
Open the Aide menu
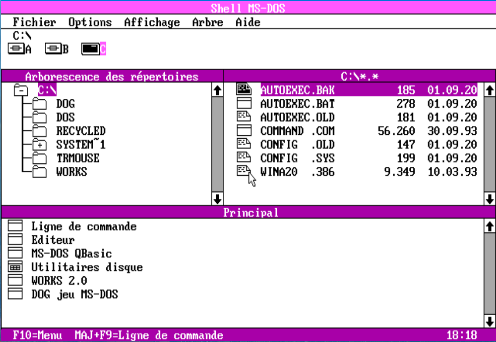pyautogui.click(x=248, y=22)
